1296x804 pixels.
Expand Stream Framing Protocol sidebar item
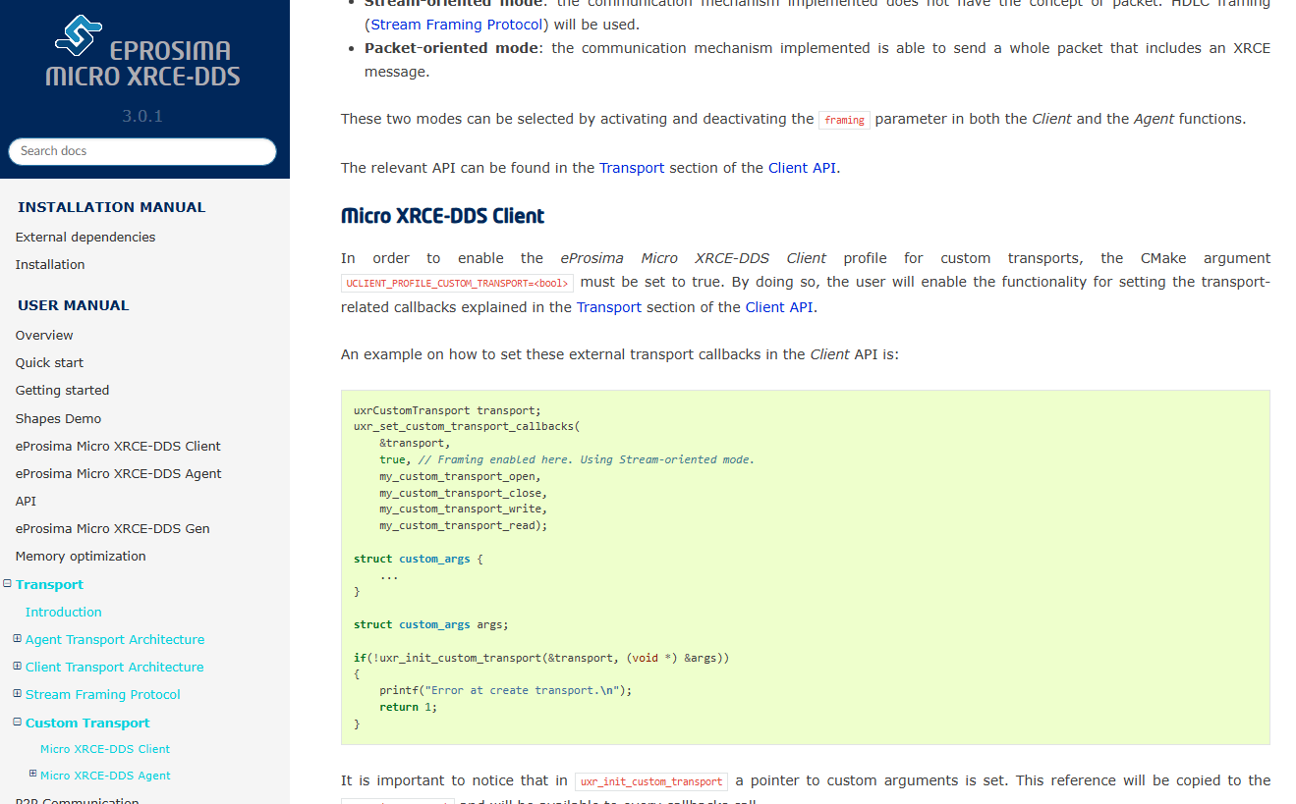(17, 694)
